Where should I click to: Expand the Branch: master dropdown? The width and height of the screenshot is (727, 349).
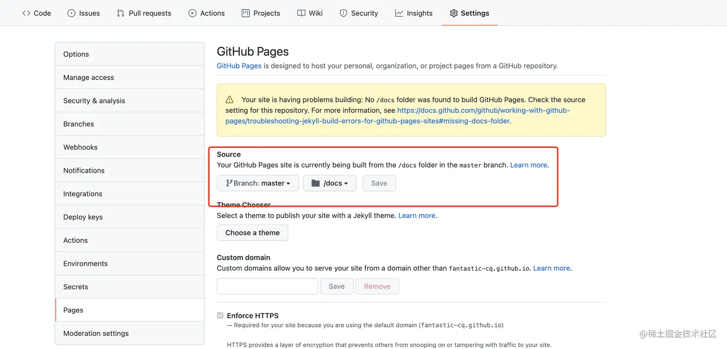click(258, 183)
